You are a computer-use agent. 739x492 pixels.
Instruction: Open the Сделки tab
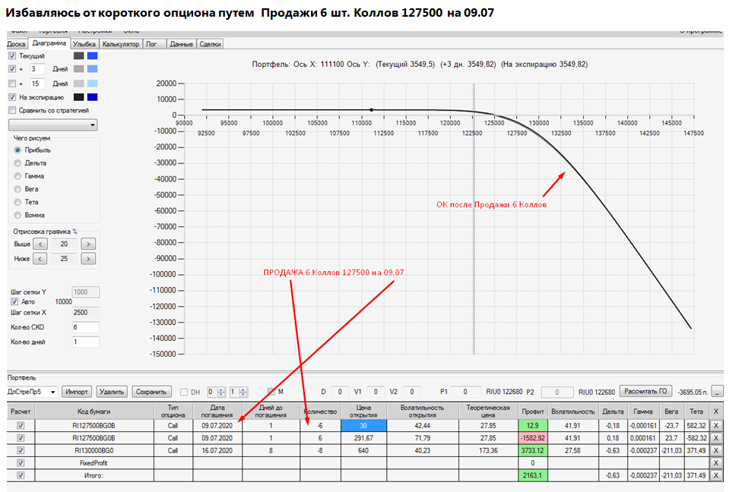click(x=210, y=44)
